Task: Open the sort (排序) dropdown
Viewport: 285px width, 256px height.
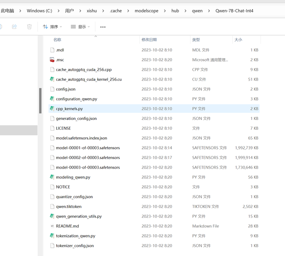Action: tap(52, 27)
